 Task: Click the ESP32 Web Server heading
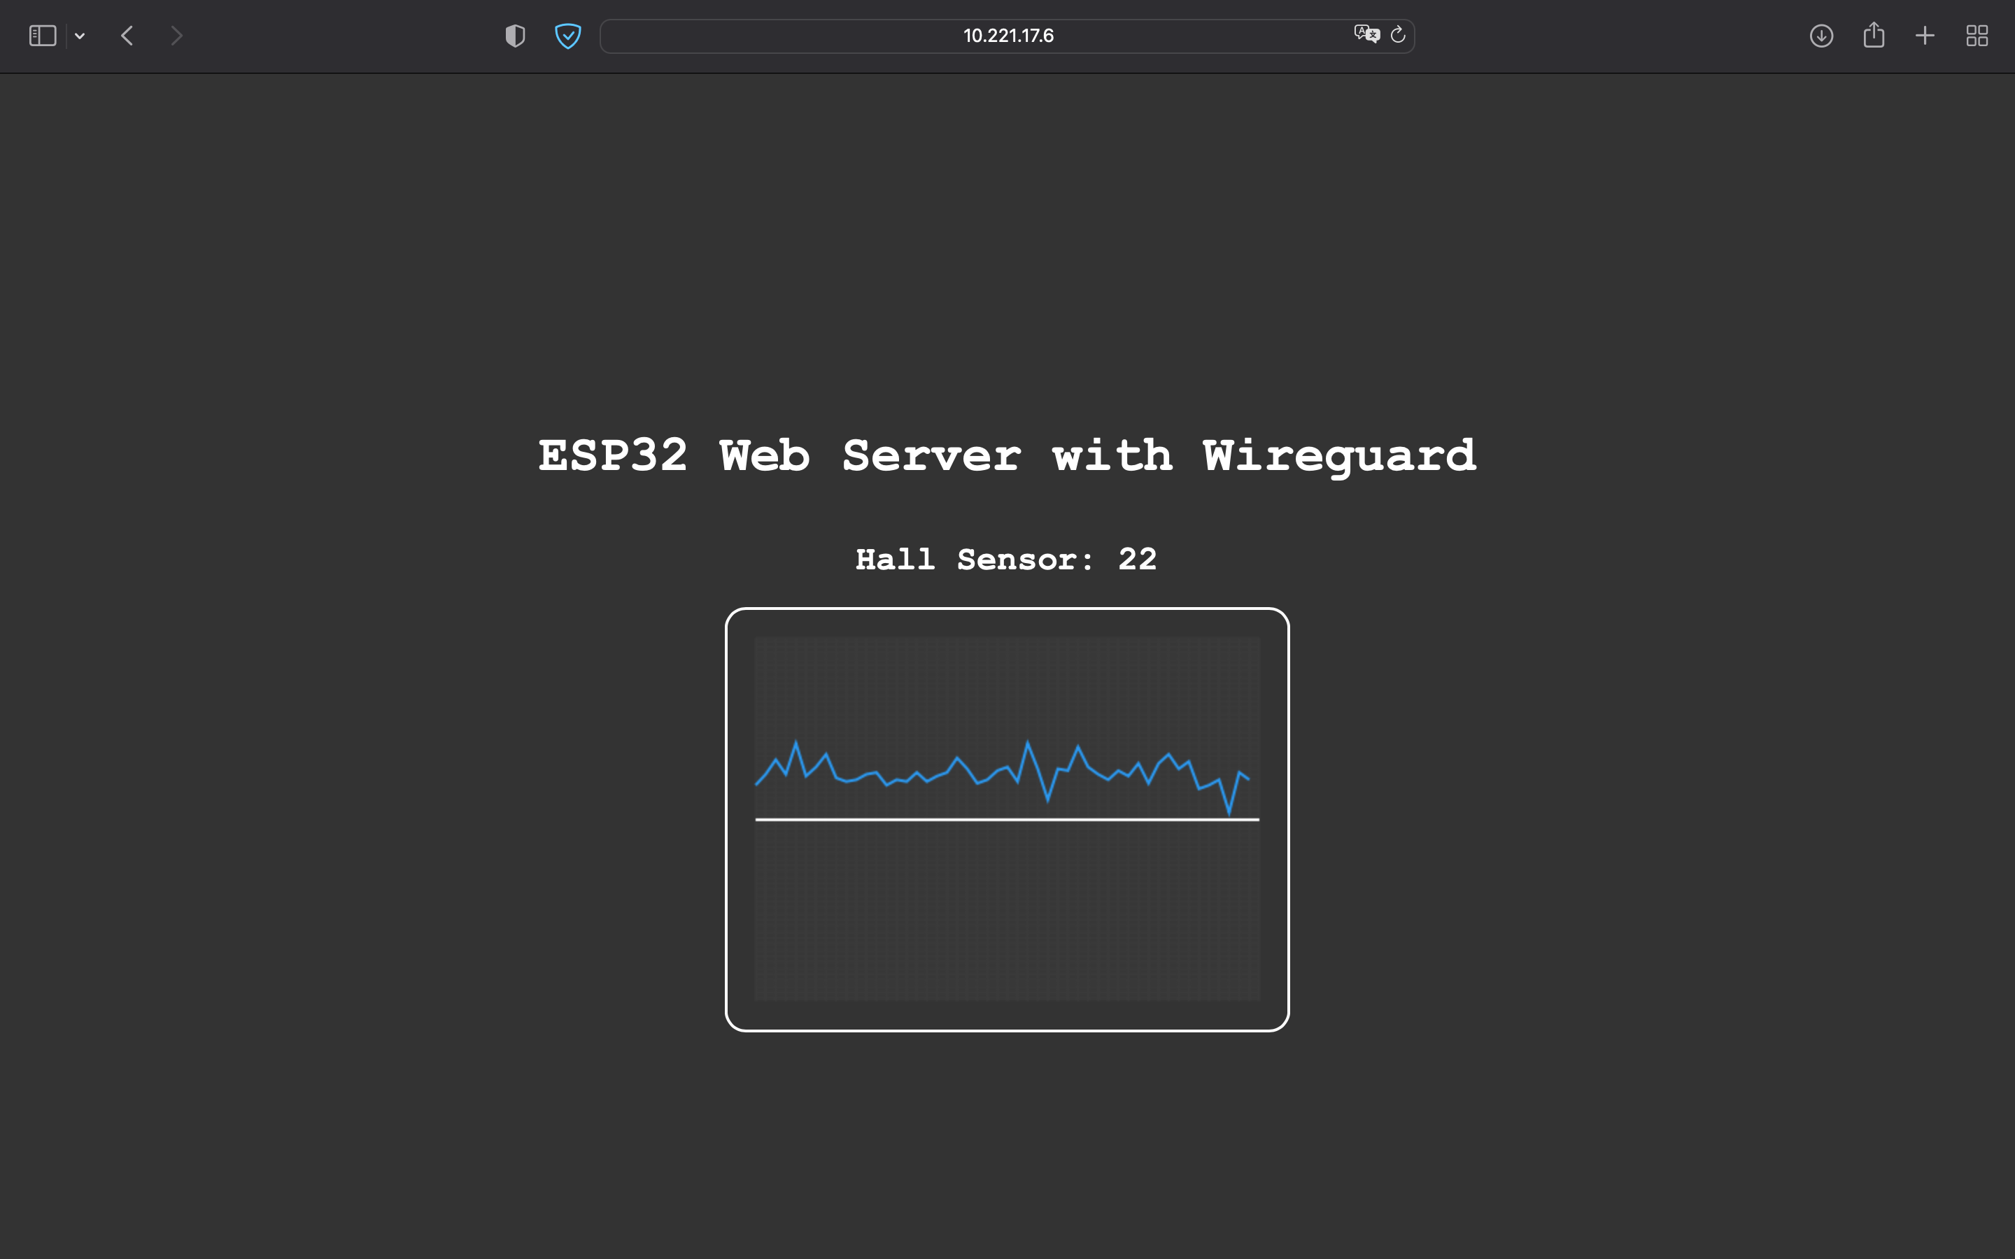pos(1007,456)
